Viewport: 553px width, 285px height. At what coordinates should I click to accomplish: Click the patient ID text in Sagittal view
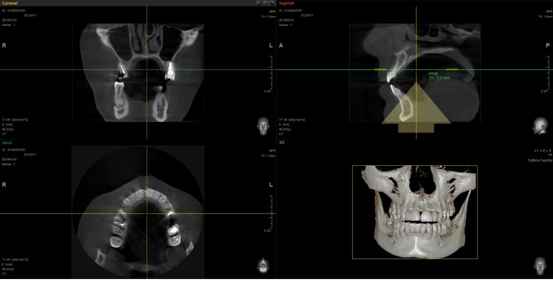[291, 11]
